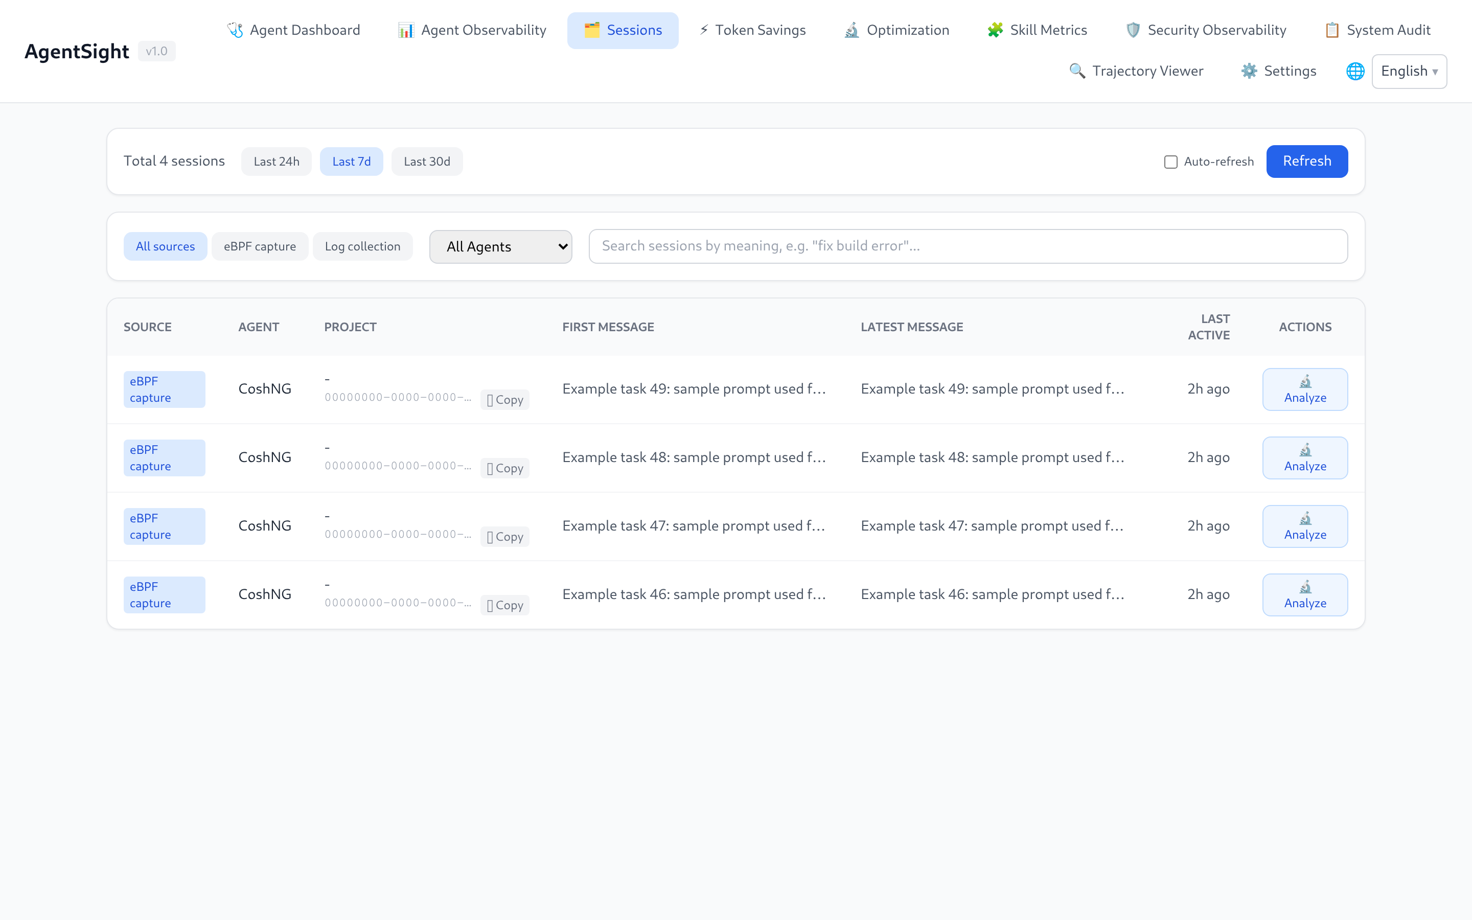
Task: Click the folder tabs icon beside Sessions
Action: click(x=592, y=31)
